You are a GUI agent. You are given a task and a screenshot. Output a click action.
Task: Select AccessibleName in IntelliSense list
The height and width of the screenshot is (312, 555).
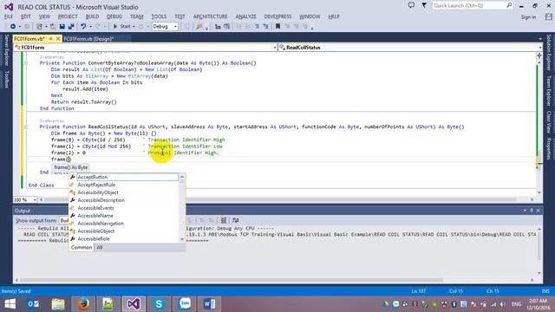coord(124,216)
